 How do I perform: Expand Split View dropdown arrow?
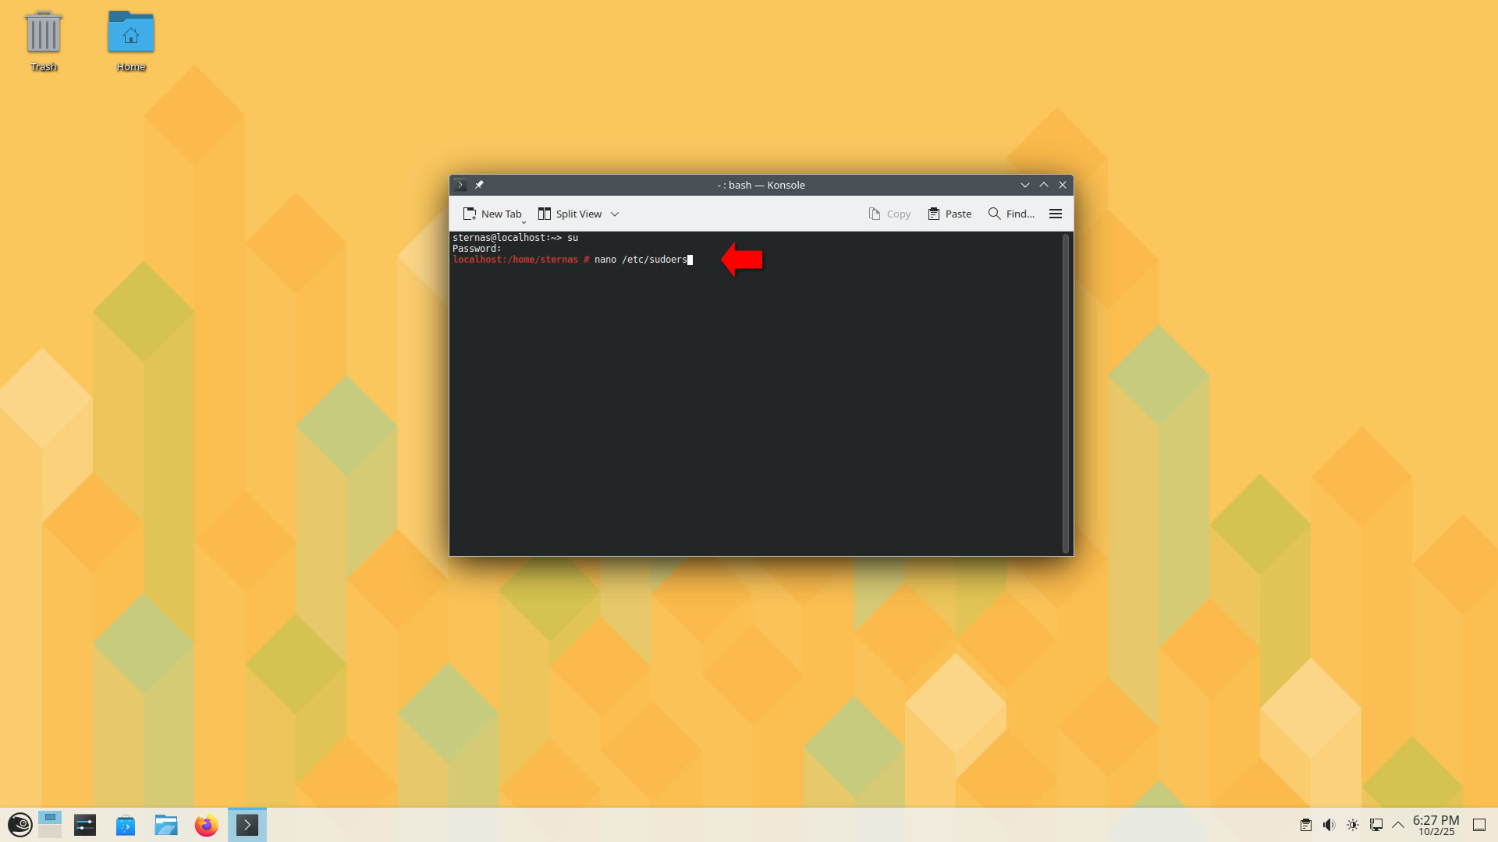[615, 214]
